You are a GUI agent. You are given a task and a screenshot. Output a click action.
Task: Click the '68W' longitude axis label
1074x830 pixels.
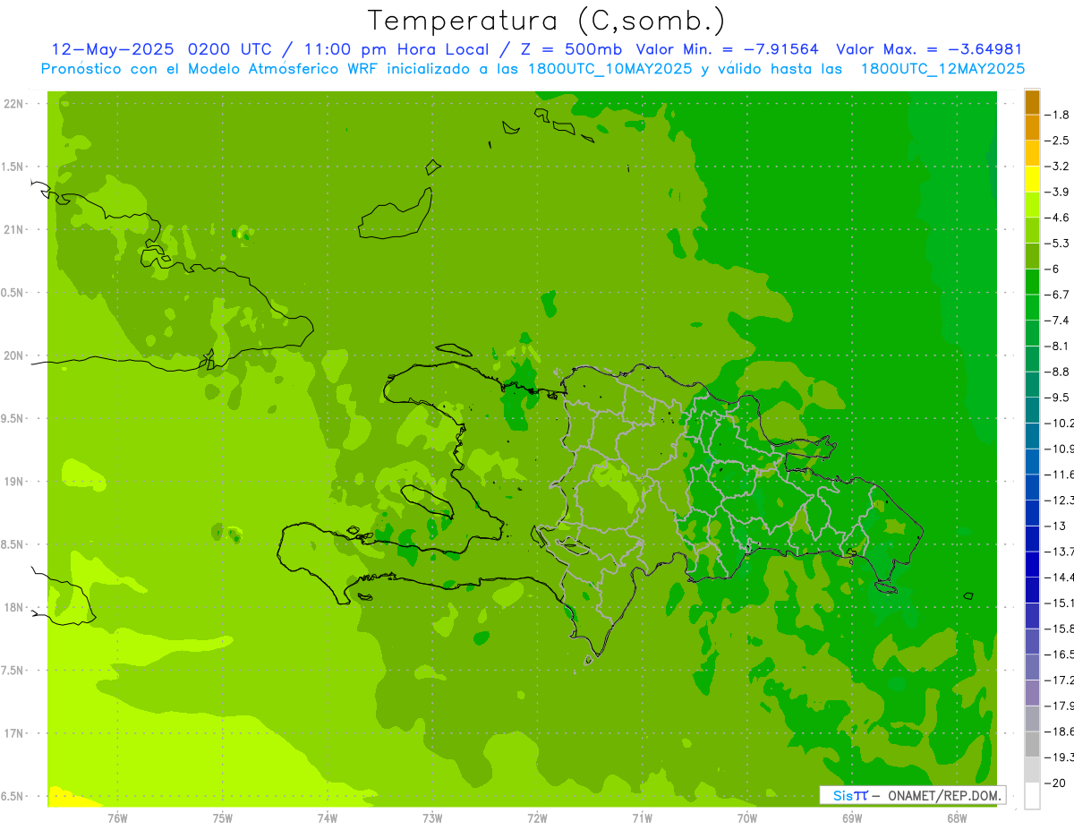[x=957, y=818]
